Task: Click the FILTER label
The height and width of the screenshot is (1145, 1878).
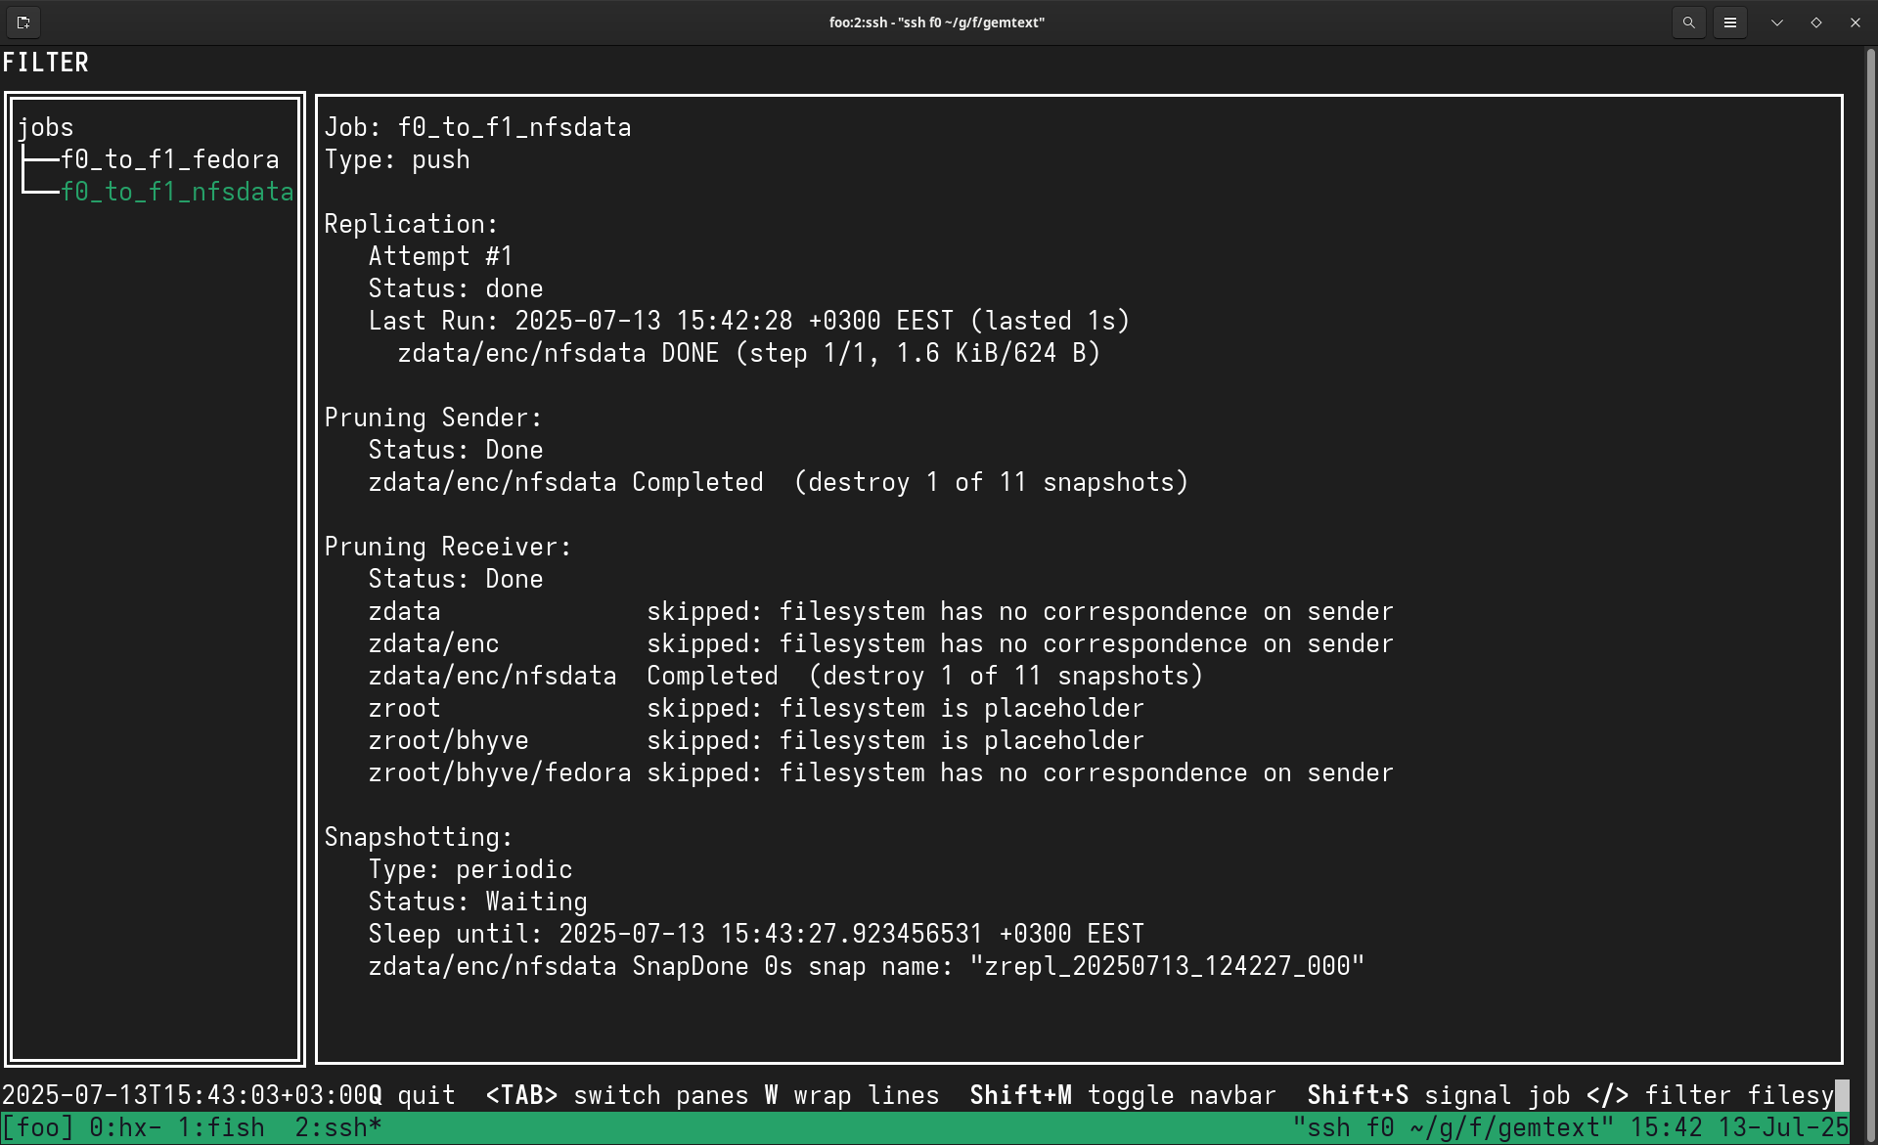Action: [45, 63]
